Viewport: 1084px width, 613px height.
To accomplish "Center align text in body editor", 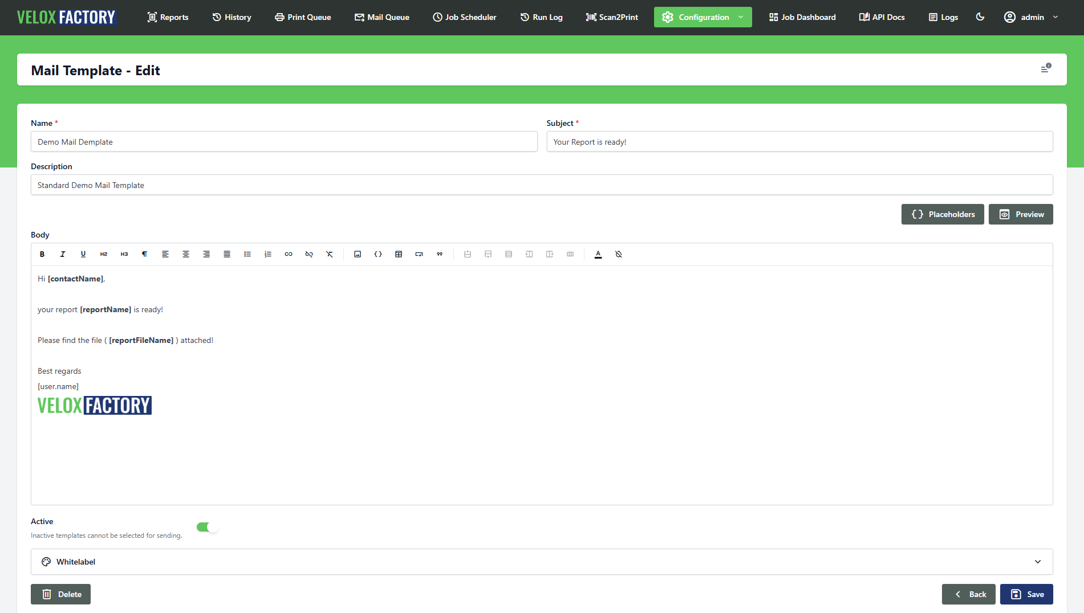I will (x=186, y=254).
